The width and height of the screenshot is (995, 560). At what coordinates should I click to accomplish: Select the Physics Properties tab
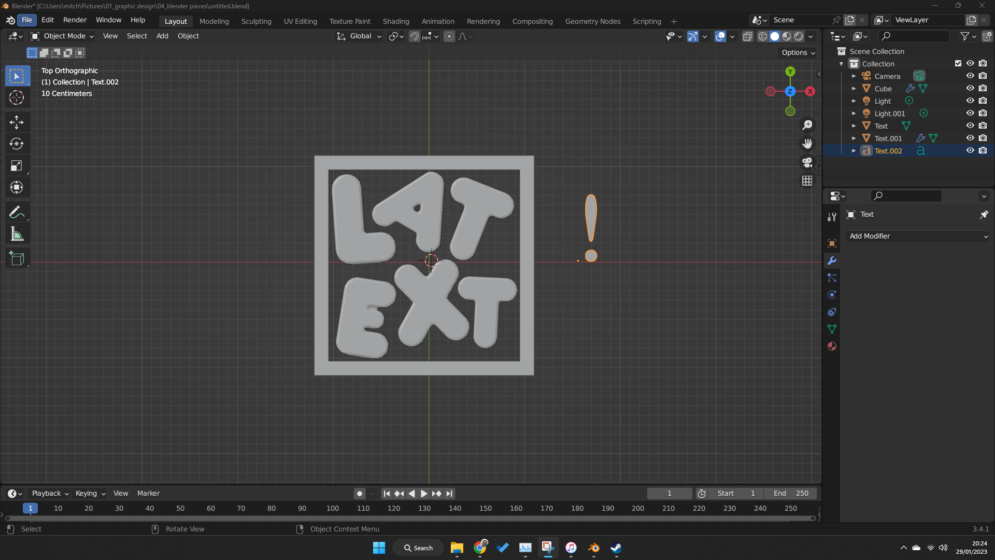832,295
